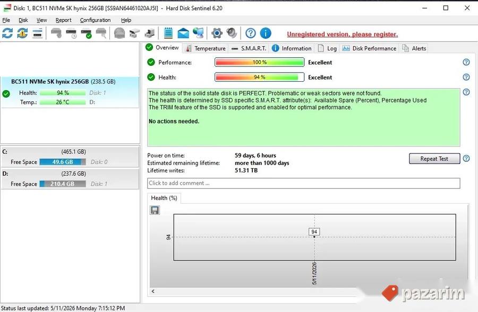478x312 pixels.
Task: Select the D: drive free space bar
Action: click(63, 184)
